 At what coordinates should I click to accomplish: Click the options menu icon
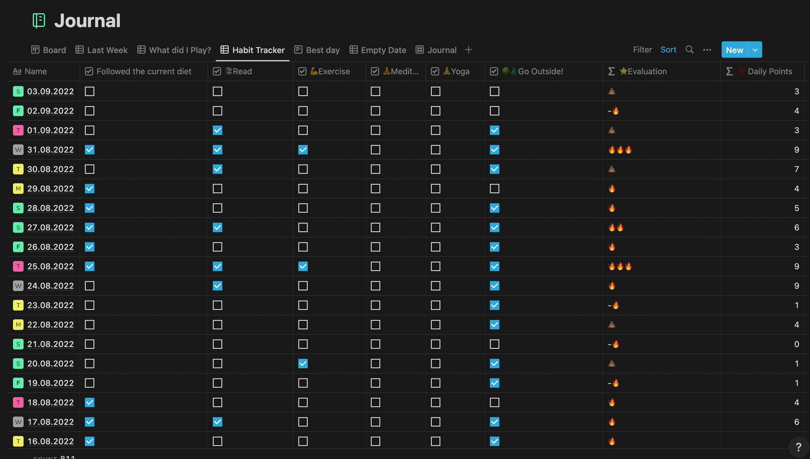pyautogui.click(x=707, y=49)
